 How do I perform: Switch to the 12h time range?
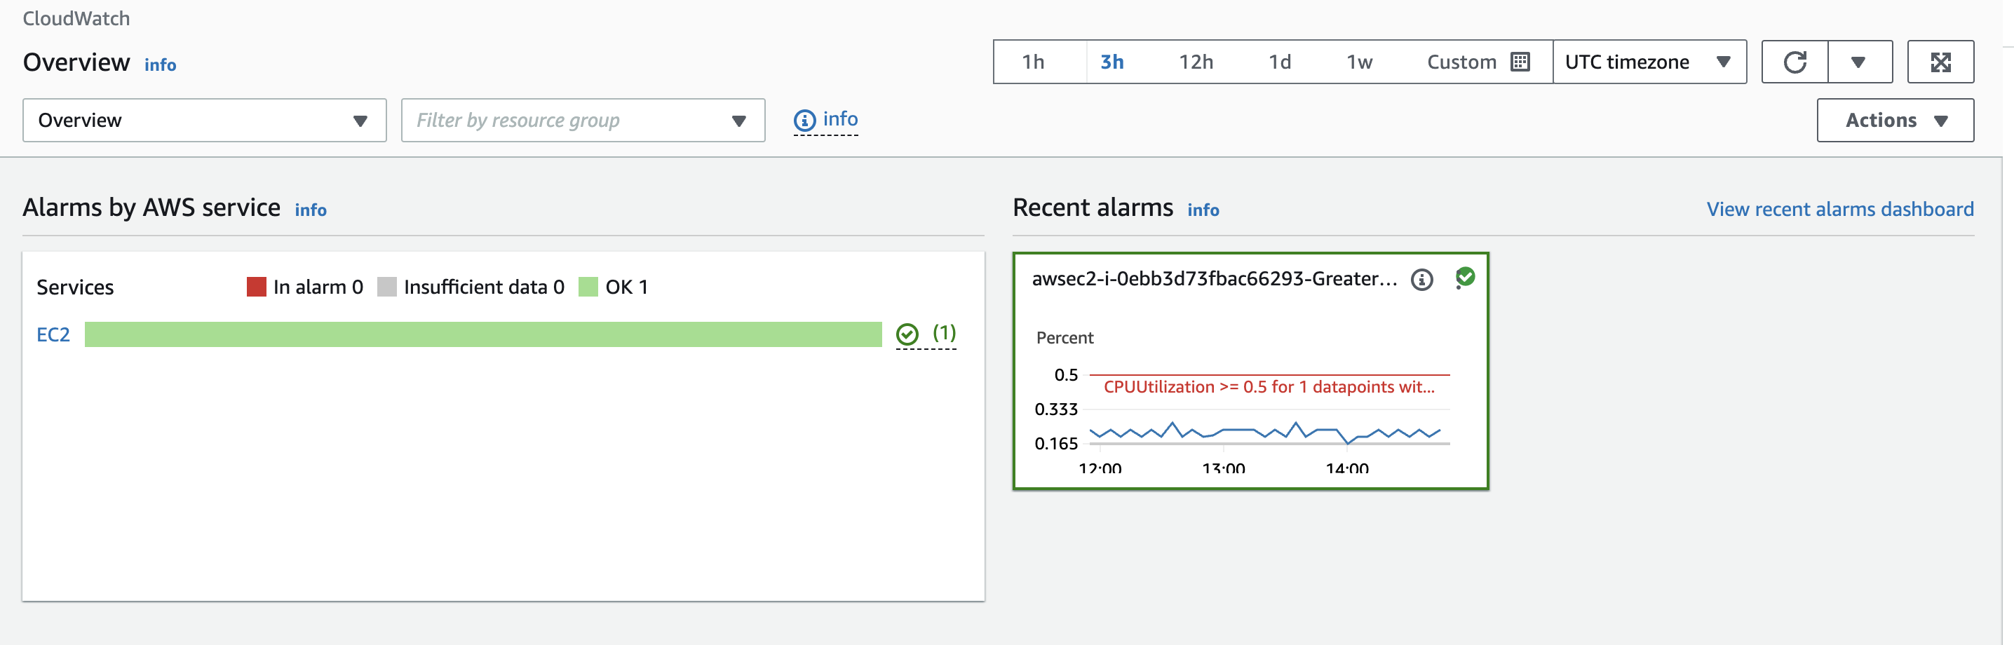(x=1196, y=62)
